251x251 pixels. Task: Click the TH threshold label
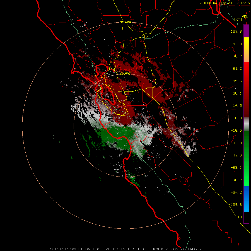[240, 217]
